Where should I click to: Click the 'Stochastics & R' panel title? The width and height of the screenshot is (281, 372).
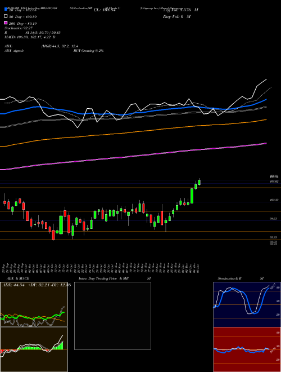[230, 278]
